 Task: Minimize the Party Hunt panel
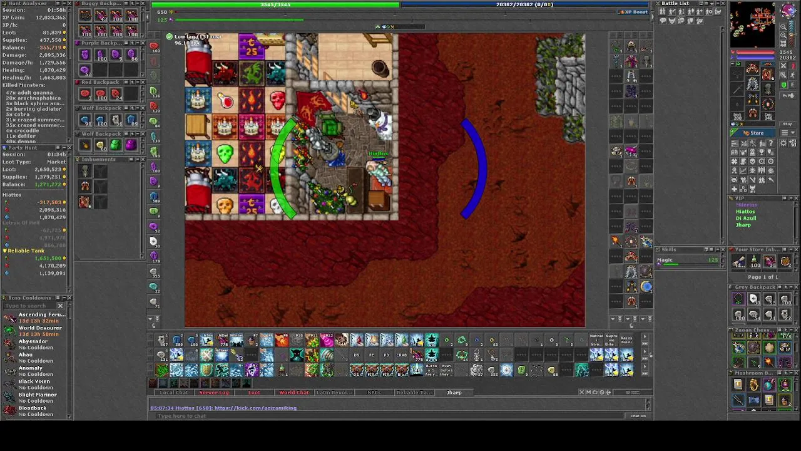[x=63, y=148]
